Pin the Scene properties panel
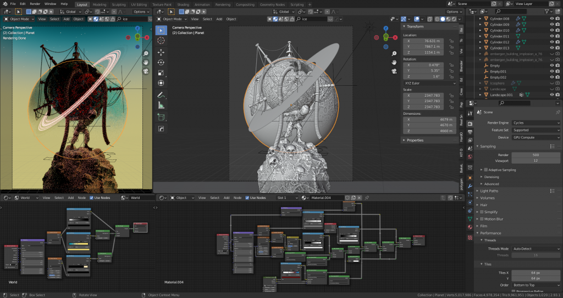 coord(558,112)
